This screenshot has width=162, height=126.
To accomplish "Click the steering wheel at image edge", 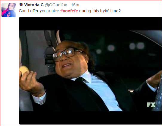I will (159, 93).
